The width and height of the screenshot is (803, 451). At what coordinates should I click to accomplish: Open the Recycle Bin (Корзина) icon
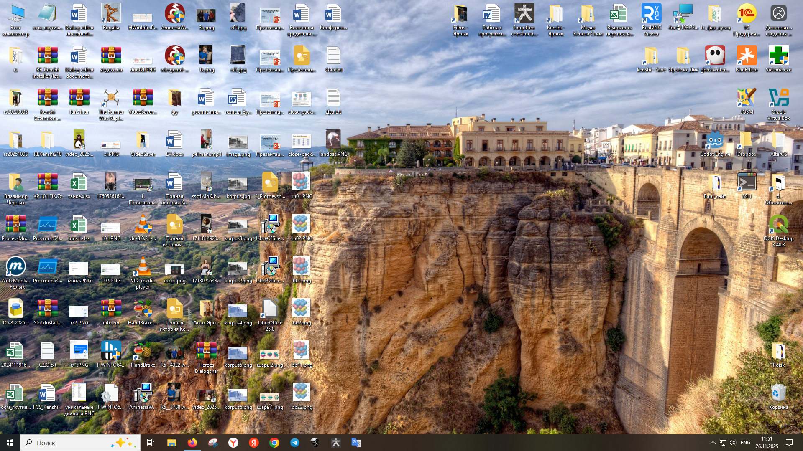pos(778,395)
